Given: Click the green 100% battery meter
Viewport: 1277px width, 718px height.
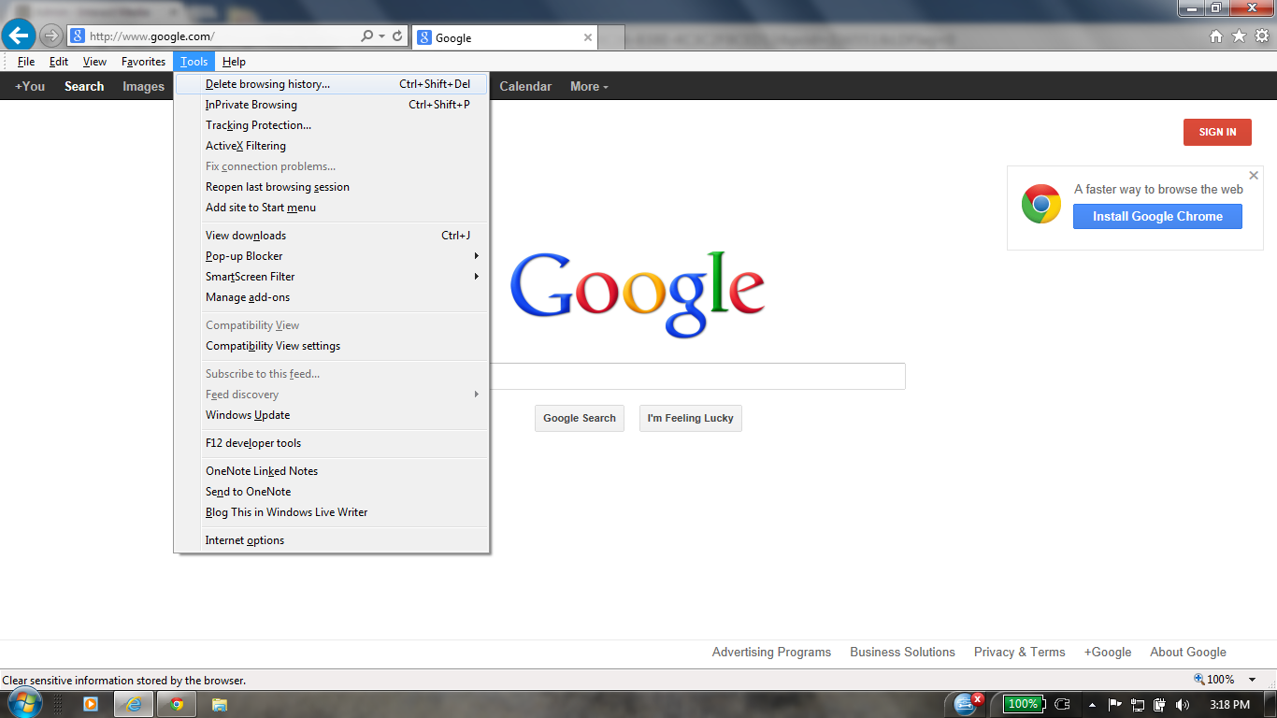Looking at the screenshot, I should click(1023, 704).
